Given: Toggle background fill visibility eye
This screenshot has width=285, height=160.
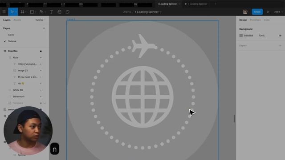Looking at the screenshot, I should 280,36.
